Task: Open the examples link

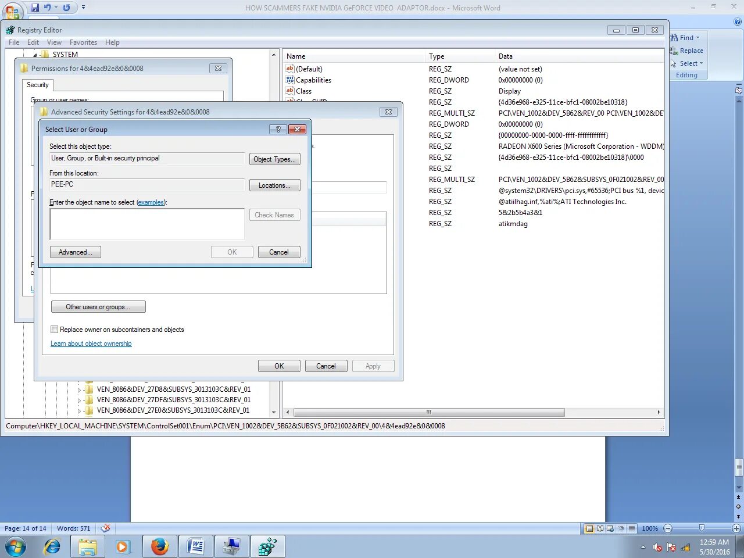Action: click(x=151, y=202)
